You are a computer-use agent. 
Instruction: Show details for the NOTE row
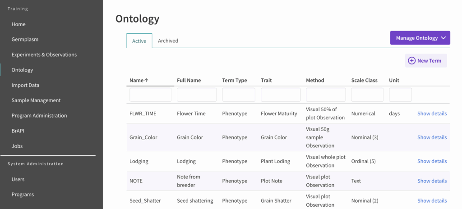(x=432, y=181)
